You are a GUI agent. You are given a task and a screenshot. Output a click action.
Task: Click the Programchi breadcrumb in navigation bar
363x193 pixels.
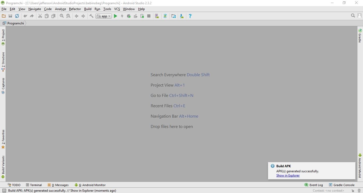[x=14, y=23]
